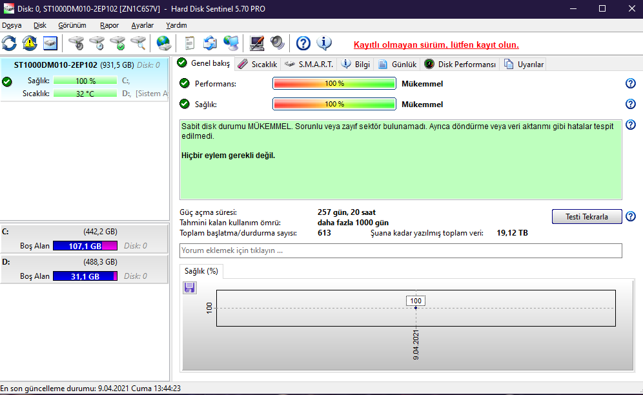
Task: Open the Yardım menu
Action: click(x=176, y=25)
